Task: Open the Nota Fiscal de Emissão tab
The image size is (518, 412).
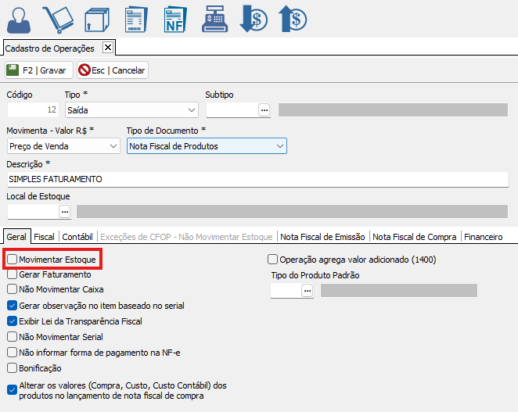Action: [x=323, y=236]
